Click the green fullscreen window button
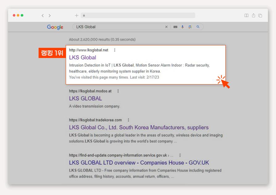This screenshot has height=195, width=276. 22,15
